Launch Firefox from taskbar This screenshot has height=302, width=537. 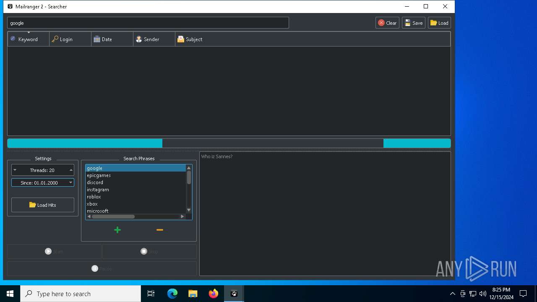click(214, 294)
